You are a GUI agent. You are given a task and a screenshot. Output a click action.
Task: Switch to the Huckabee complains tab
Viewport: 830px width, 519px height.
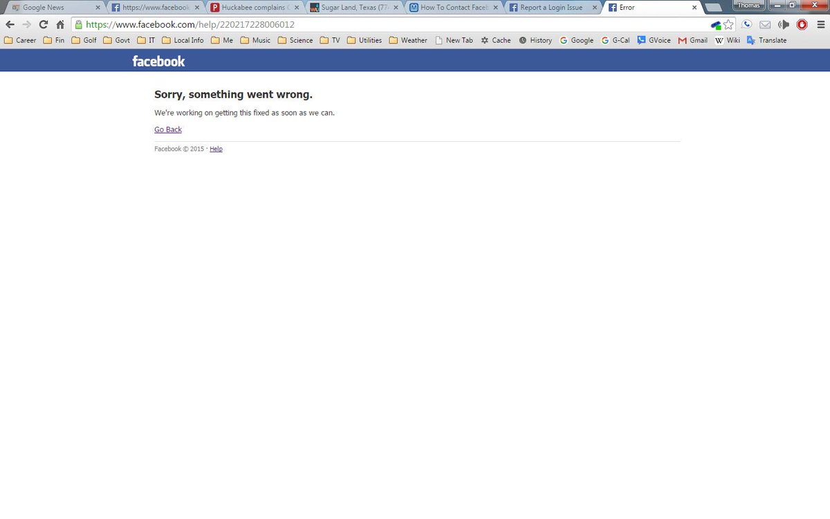coord(255,8)
